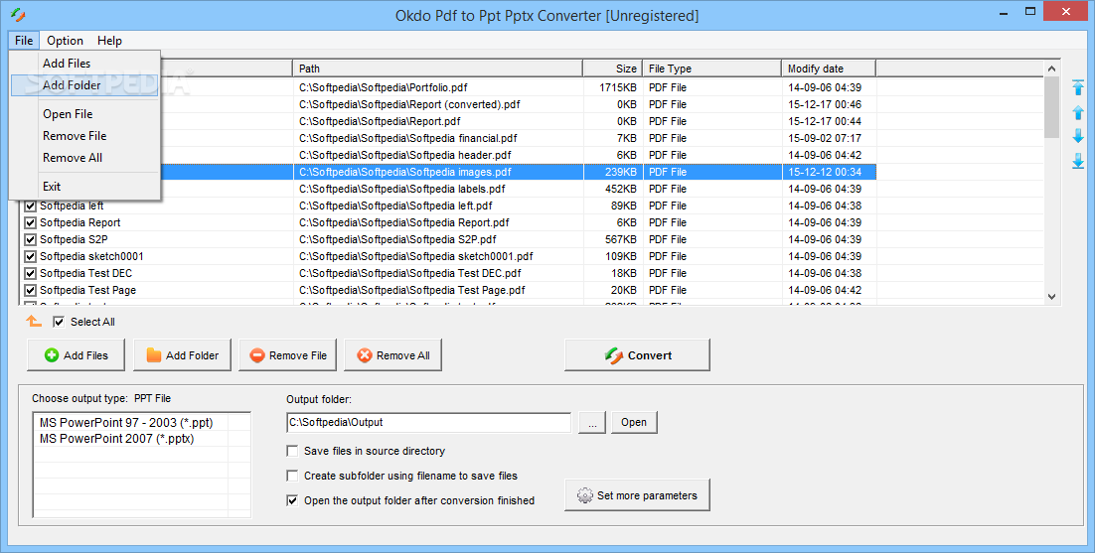
Task: Click the move-to-bottom arrow icon
Action: point(1078,161)
